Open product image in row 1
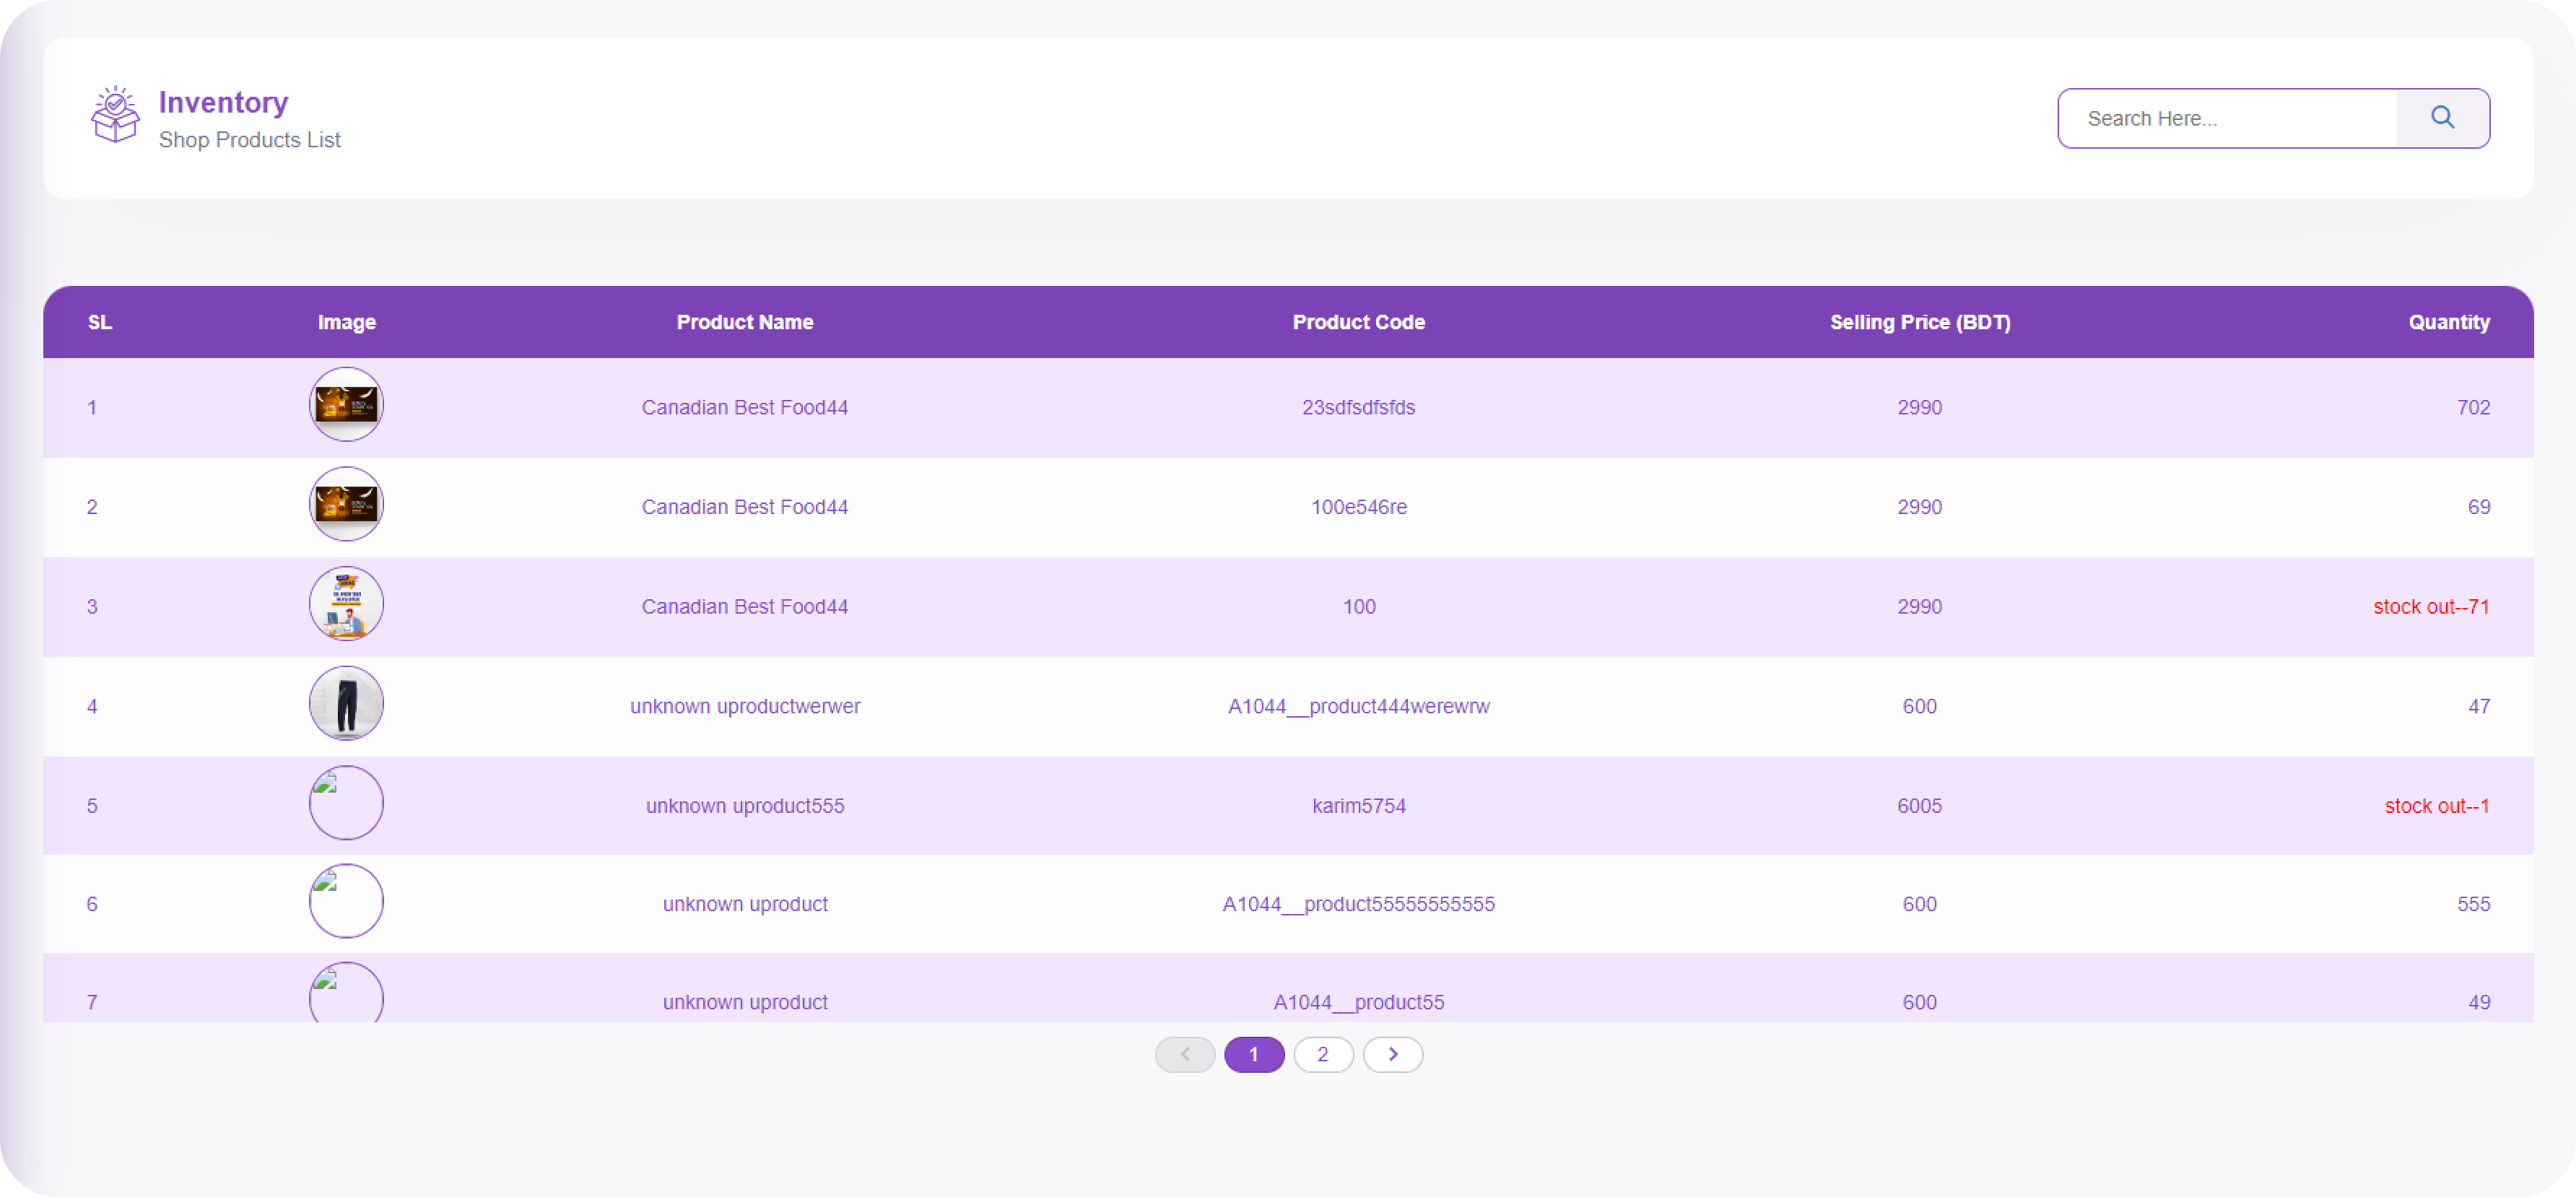The height and width of the screenshot is (1197, 2576). [346, 404]
